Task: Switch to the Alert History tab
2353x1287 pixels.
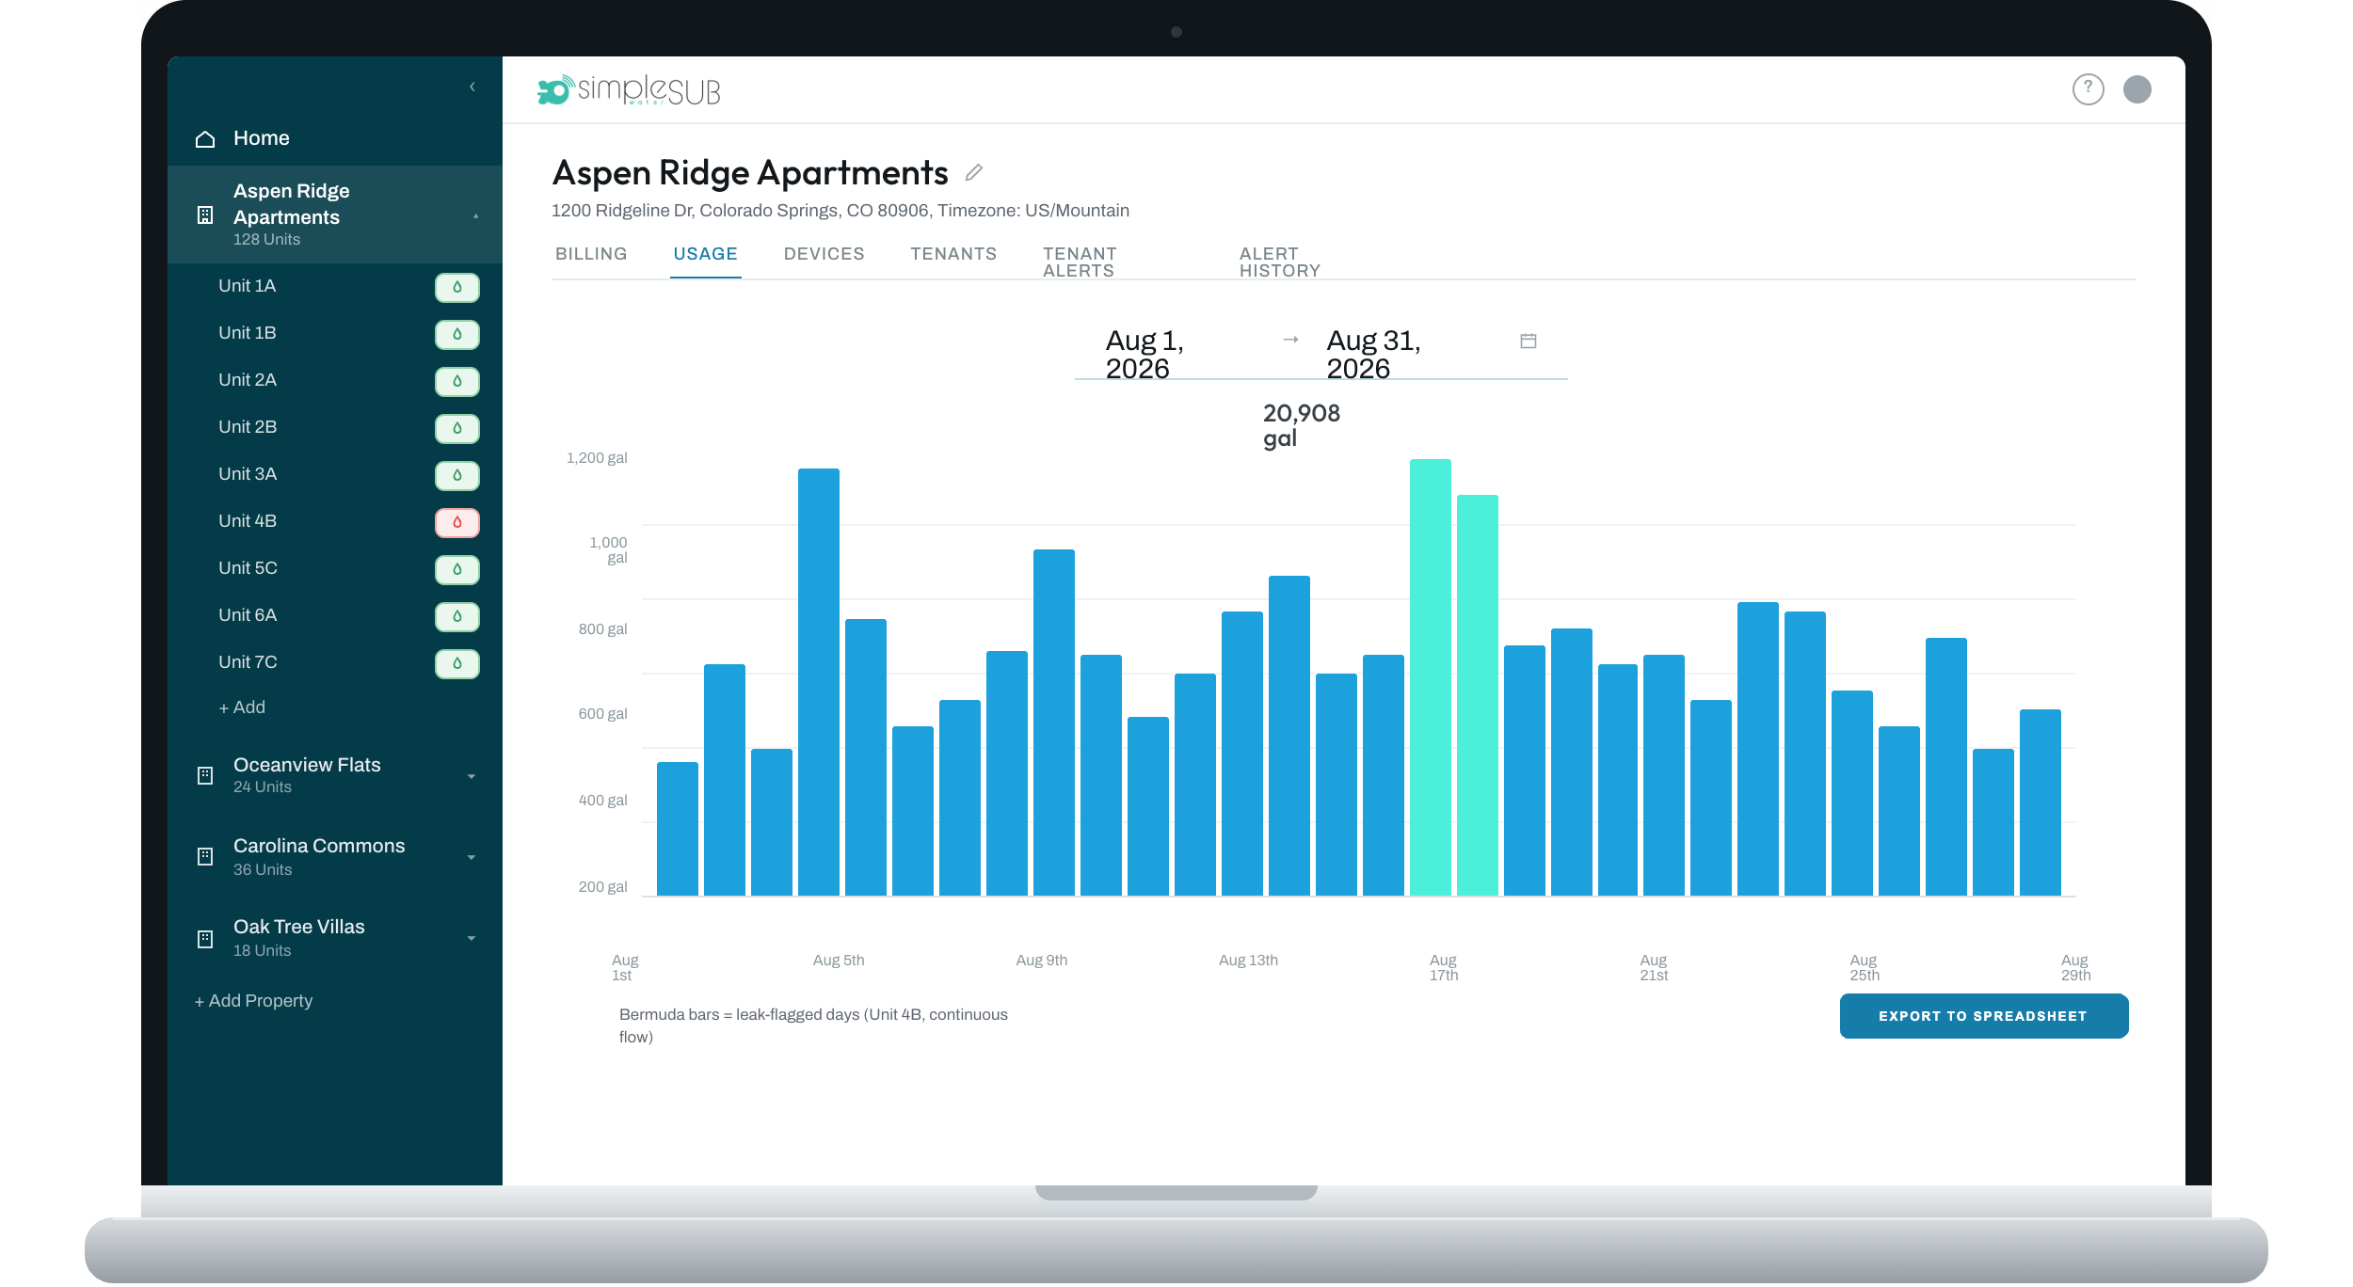Action: 1280,262
